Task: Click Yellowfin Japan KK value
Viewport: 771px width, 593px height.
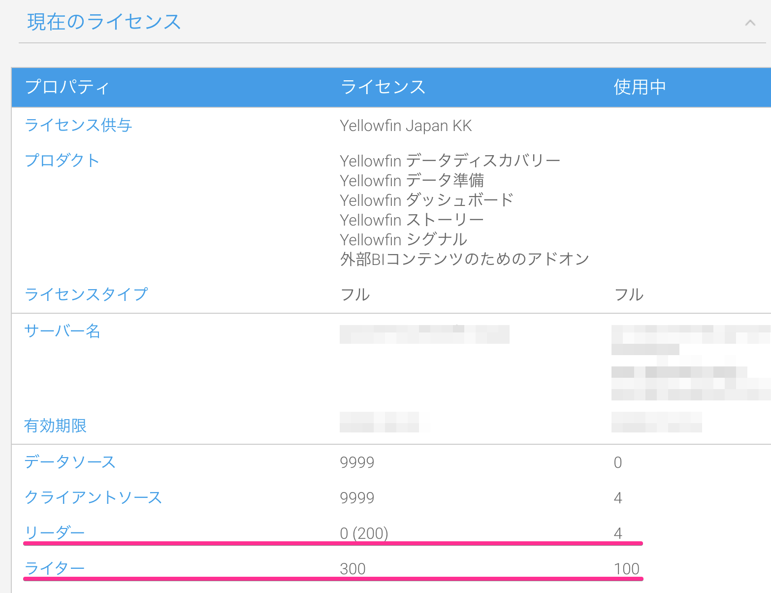Action: click(x=406, y=126)
